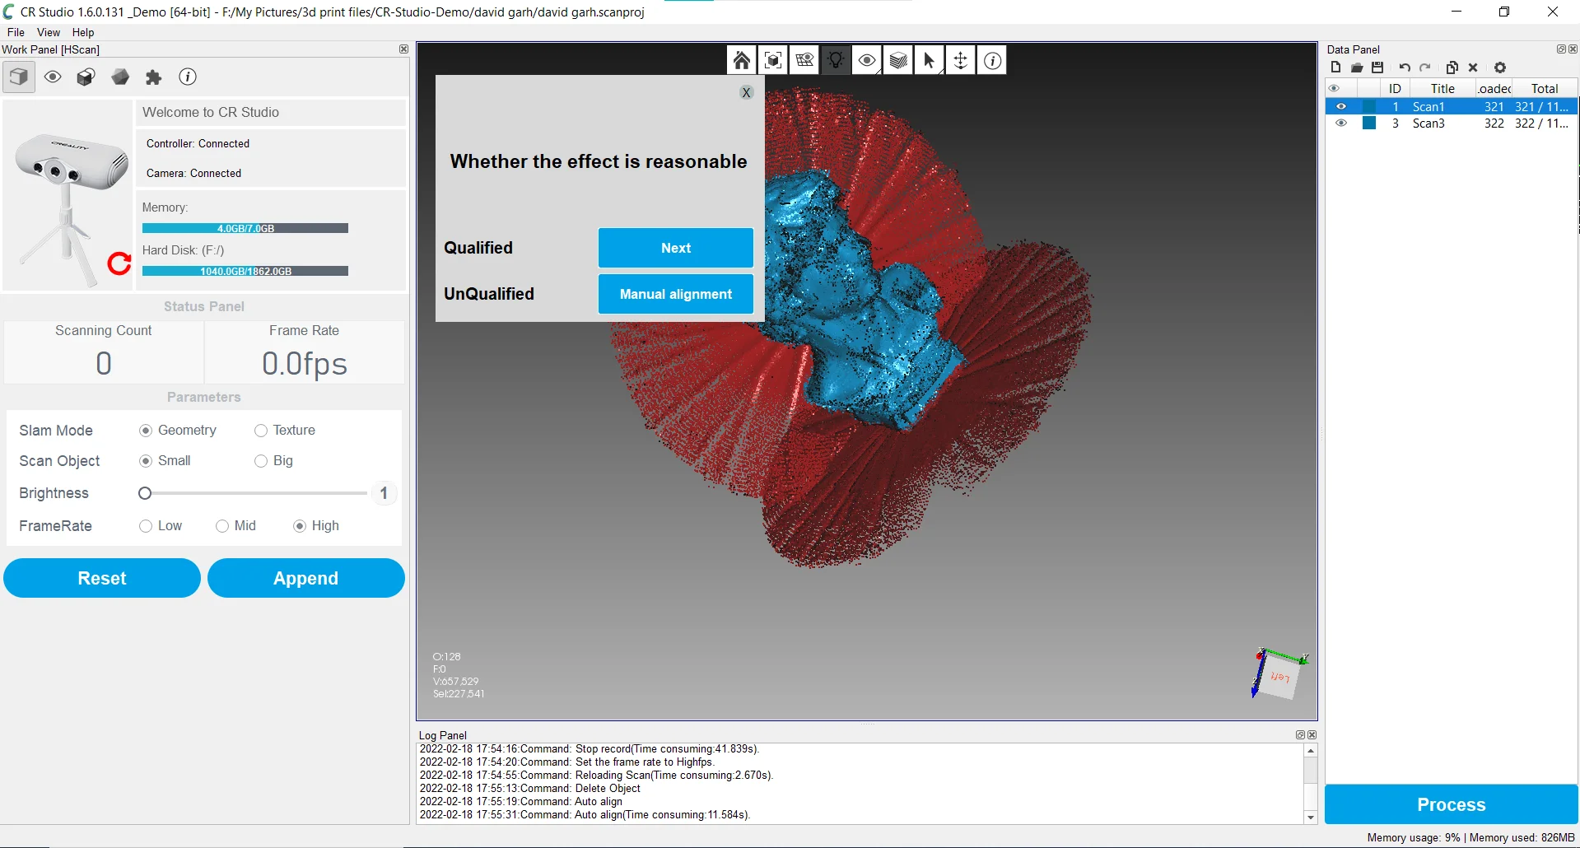This screenshot has height=848, width=1580.
Task: Save project with floppy disk icon
Action: click(x=1377, y=68)
